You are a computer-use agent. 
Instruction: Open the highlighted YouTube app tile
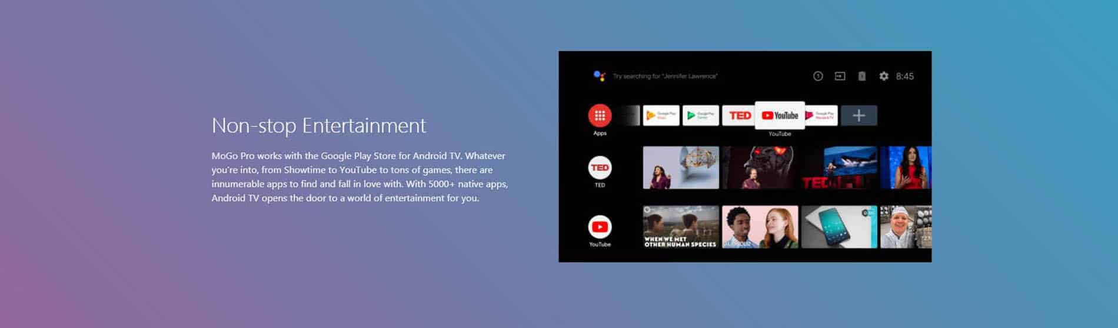[x=780, y=115]
